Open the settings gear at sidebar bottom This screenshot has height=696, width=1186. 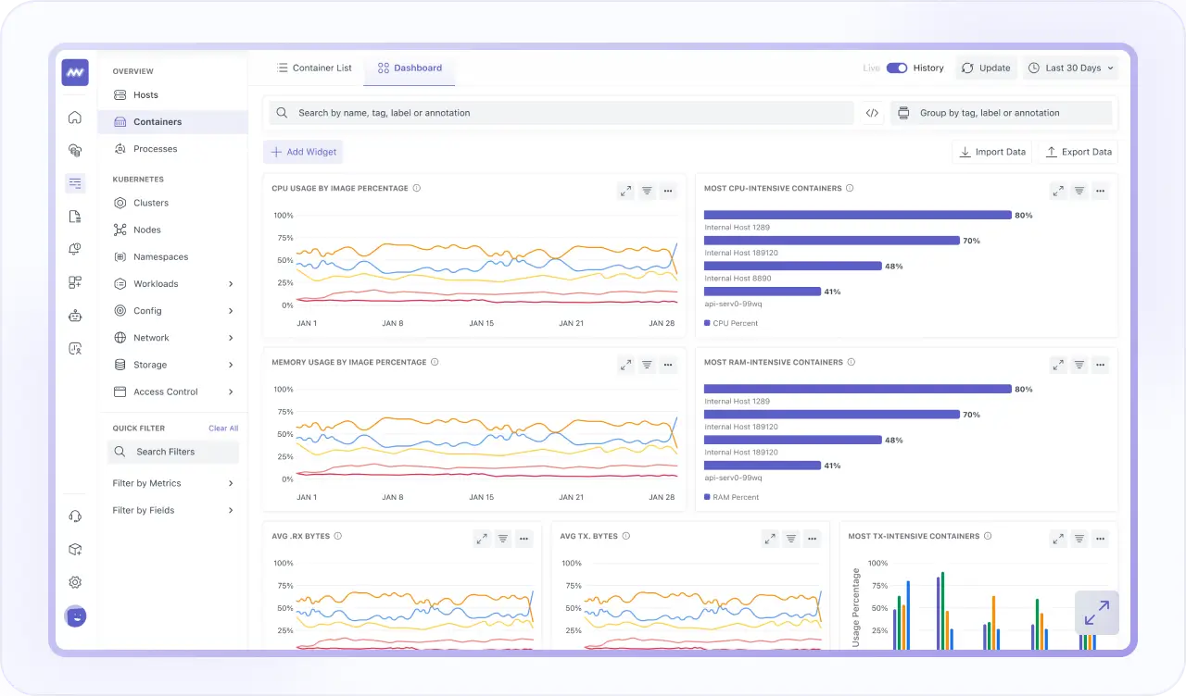point(75,582)
